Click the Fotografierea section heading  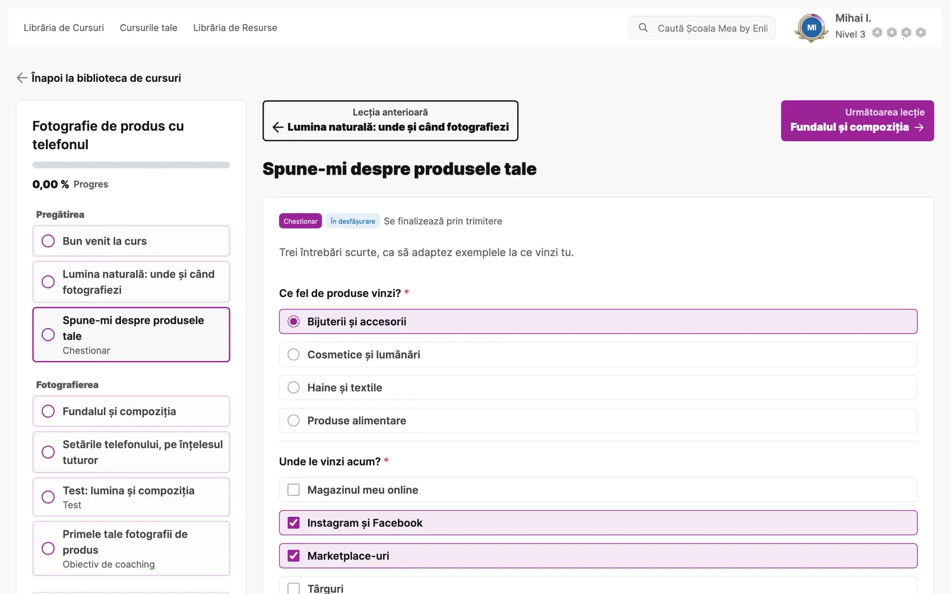67,385
